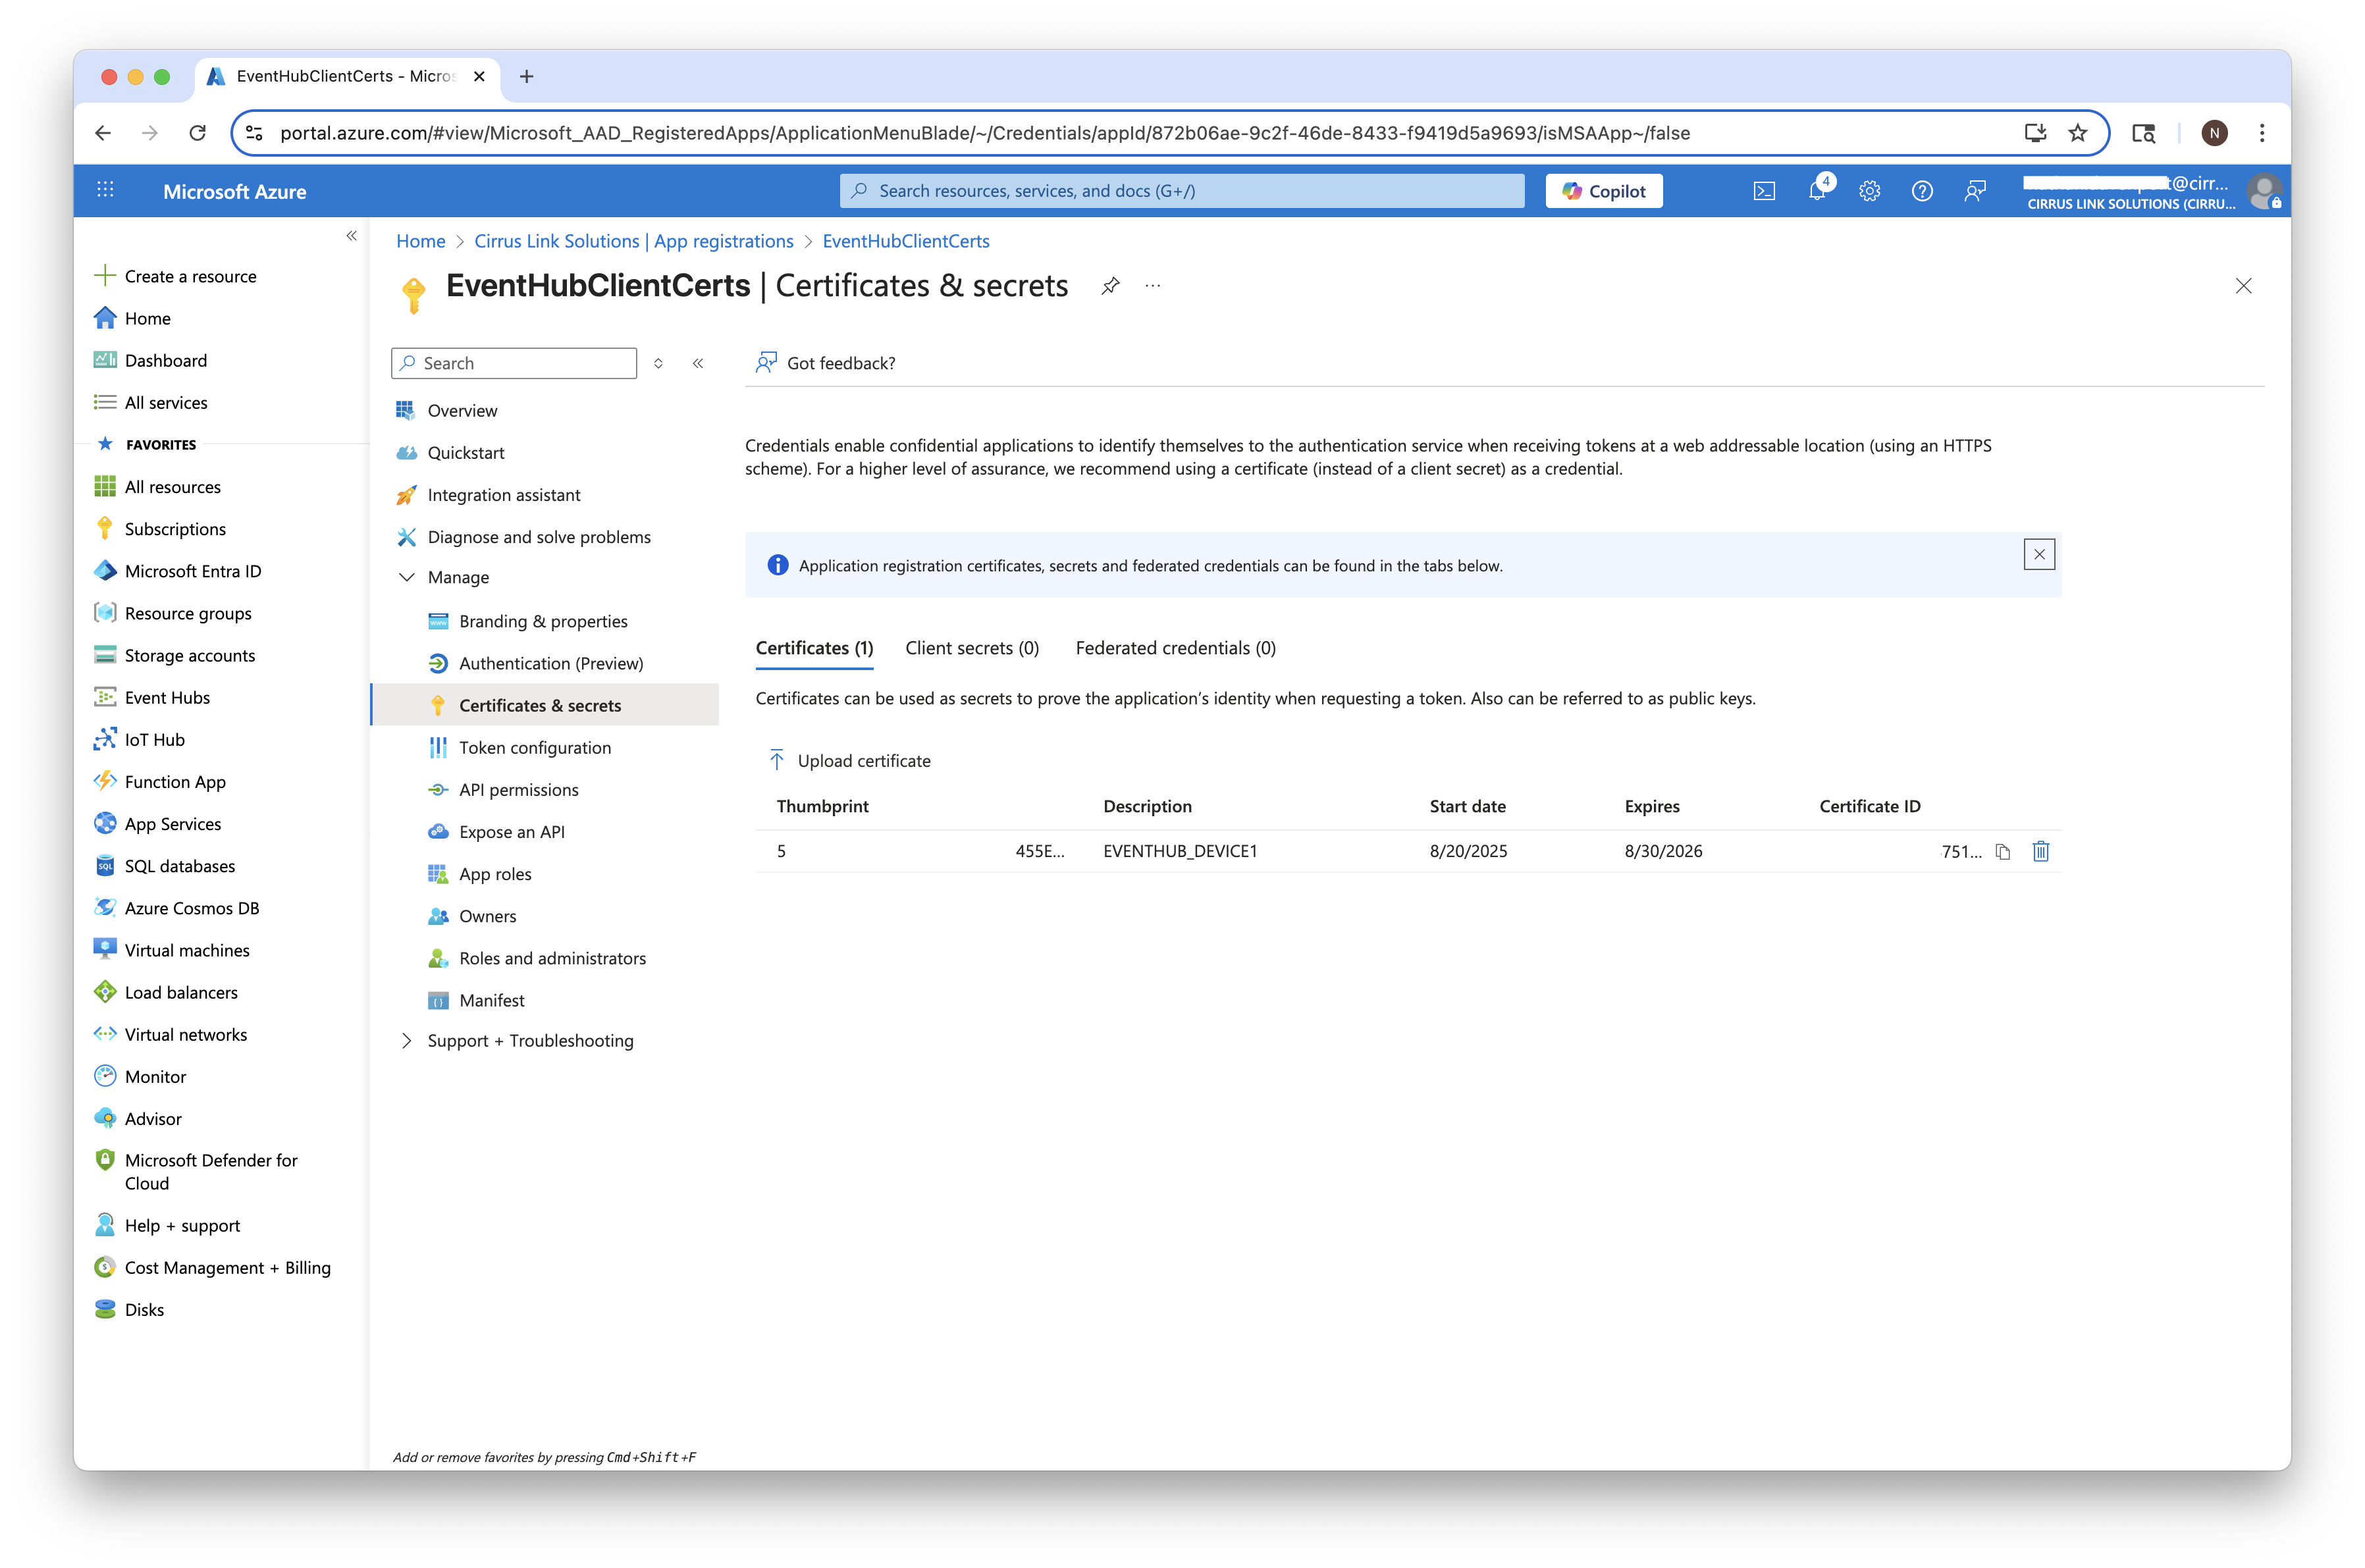Click Got feedback?

click(x=826, y=363)
